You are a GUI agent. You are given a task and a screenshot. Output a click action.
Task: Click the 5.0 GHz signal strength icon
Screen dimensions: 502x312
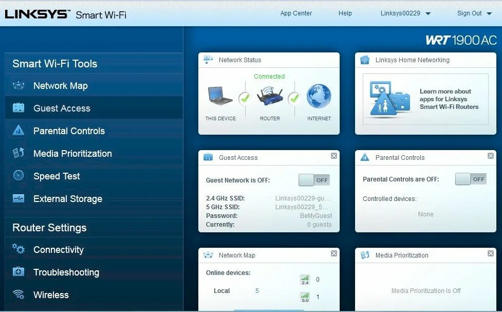point(305,297)
